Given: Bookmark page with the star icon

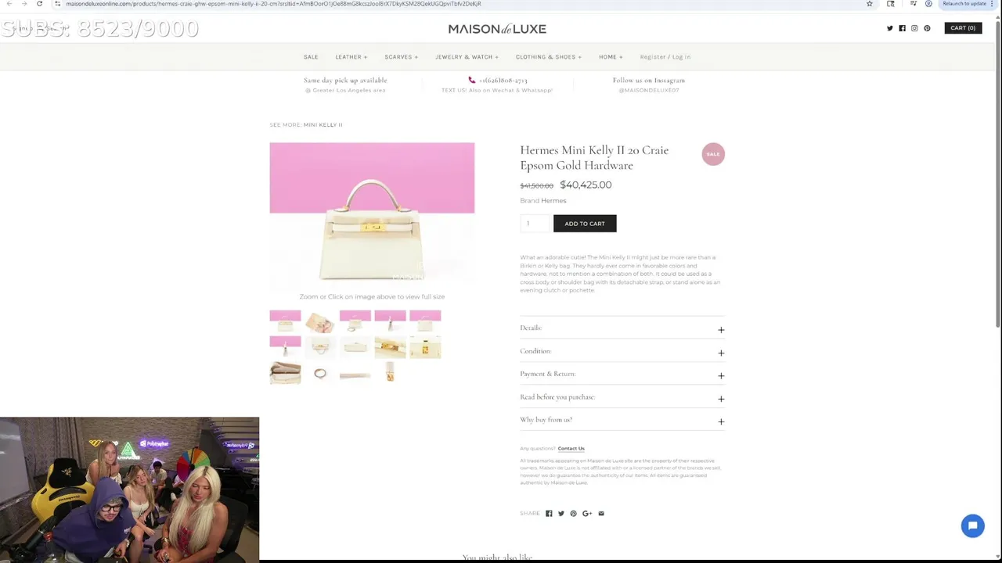Looking at the screenshot, I should [869, 4].
